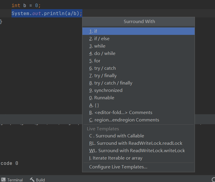
Task: Apply Surround with Callable live template
Action: click(x=120, y=136)
